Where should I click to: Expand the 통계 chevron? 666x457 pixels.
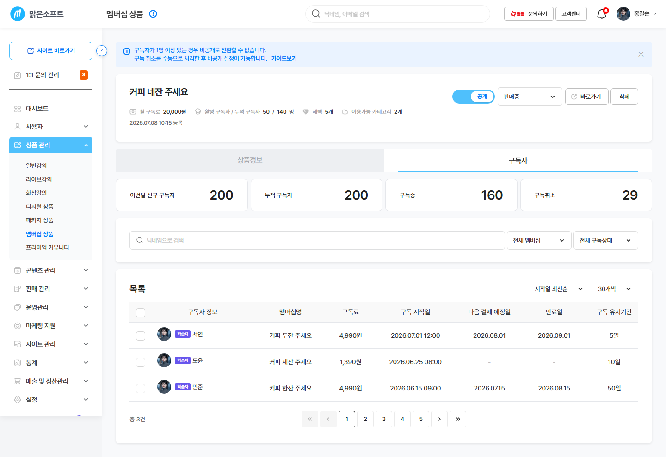click(x=86, y=363)
